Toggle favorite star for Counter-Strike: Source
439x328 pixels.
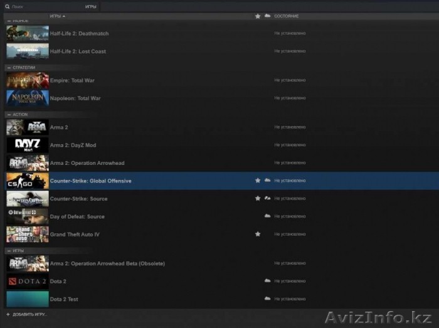[258, 198]
